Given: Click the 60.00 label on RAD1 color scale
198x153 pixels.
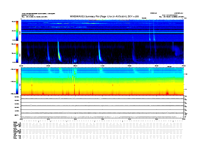Looking at the screenshot, I should click(14, 44).
